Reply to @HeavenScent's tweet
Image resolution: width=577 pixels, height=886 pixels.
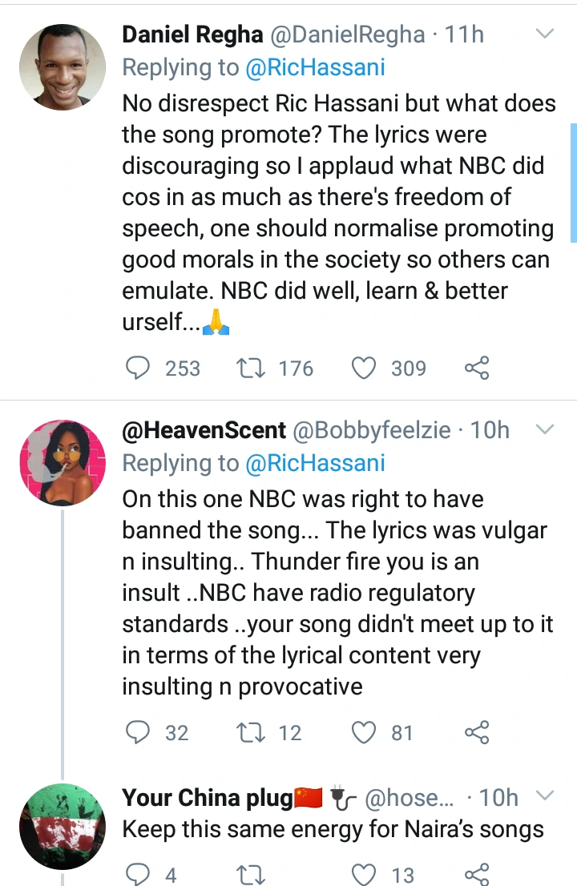click(139, 732)
